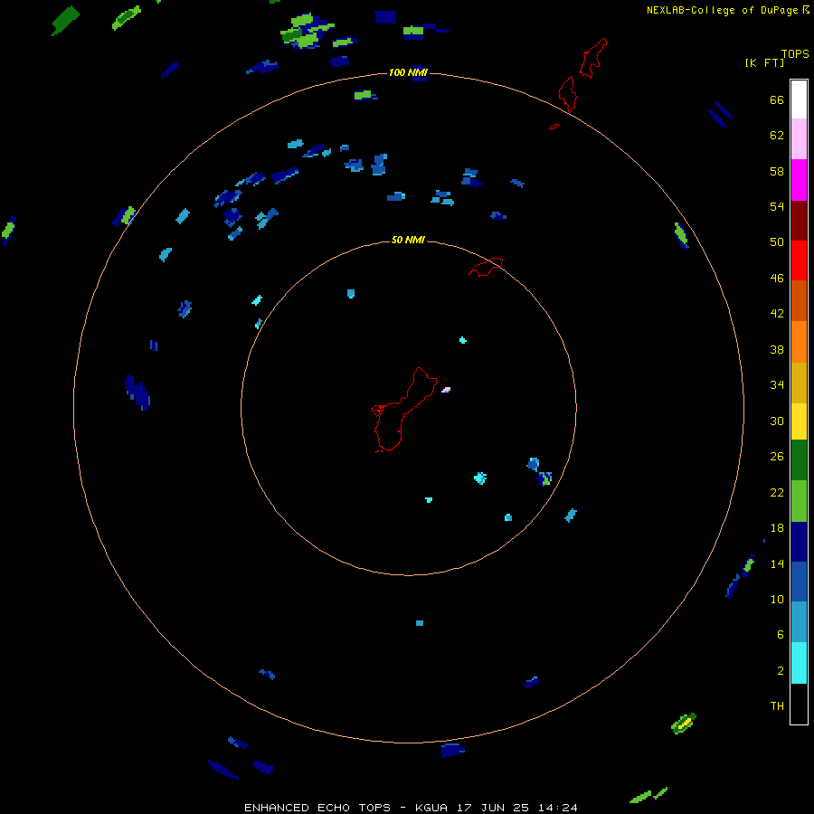Click the "30" legend value

[x=777, y=421]
